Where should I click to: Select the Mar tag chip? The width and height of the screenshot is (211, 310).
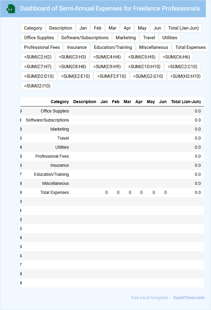click(112, 28)
